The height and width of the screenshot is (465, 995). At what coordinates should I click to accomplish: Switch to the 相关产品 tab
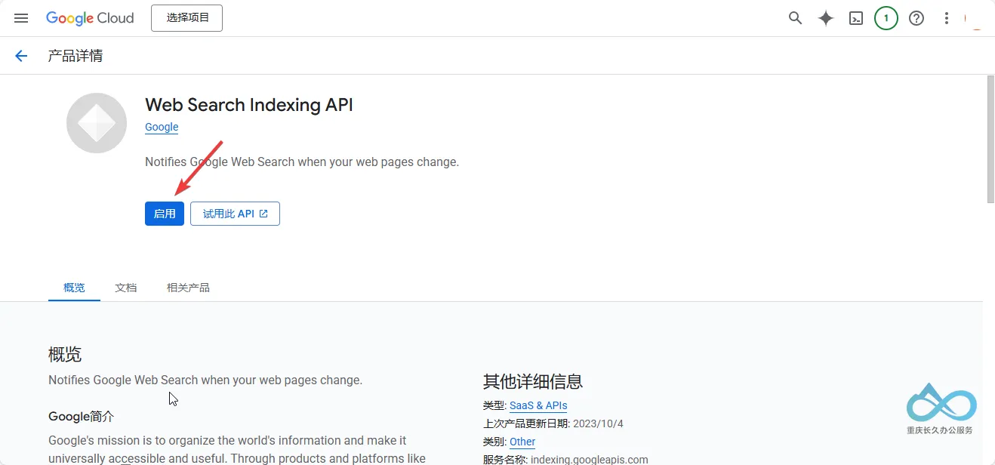click(188, 288)
